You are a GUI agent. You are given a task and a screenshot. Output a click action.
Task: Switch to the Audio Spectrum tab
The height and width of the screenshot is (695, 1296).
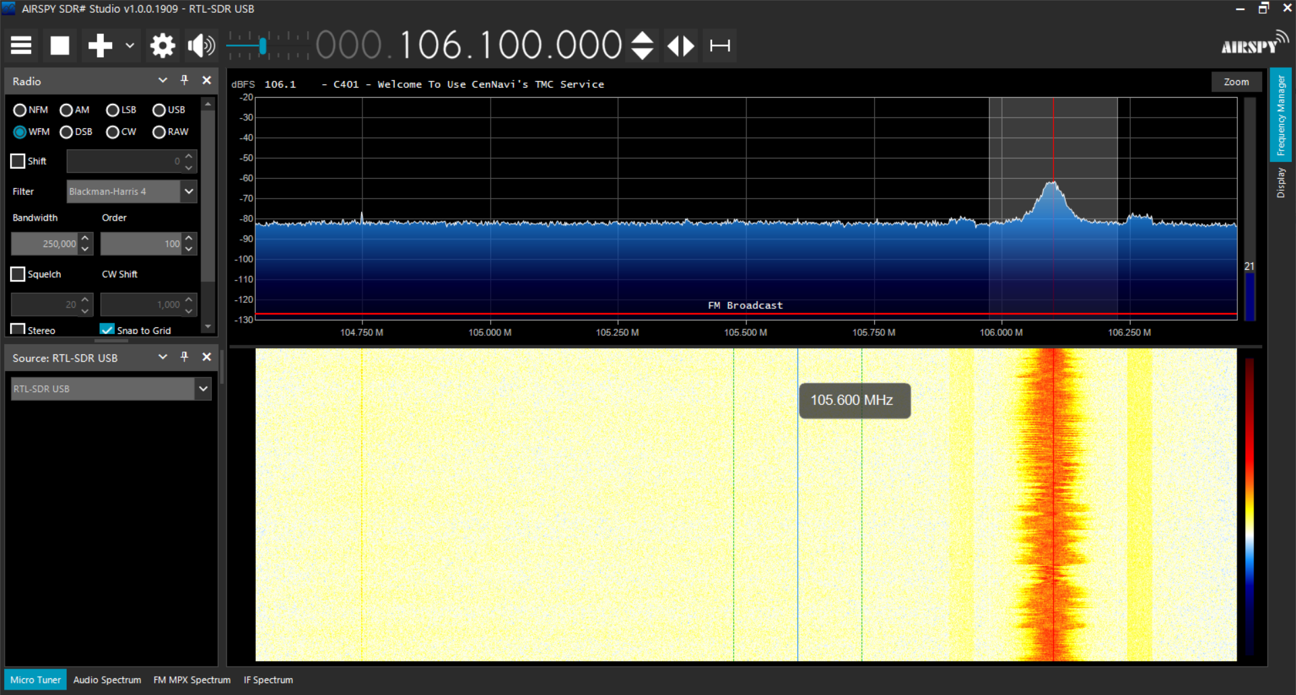pos(107,679)
